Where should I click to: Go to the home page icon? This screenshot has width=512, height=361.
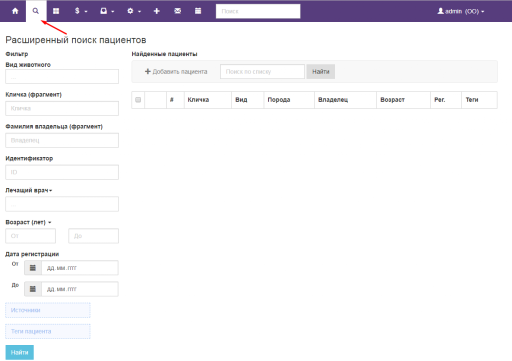(15, 11)
